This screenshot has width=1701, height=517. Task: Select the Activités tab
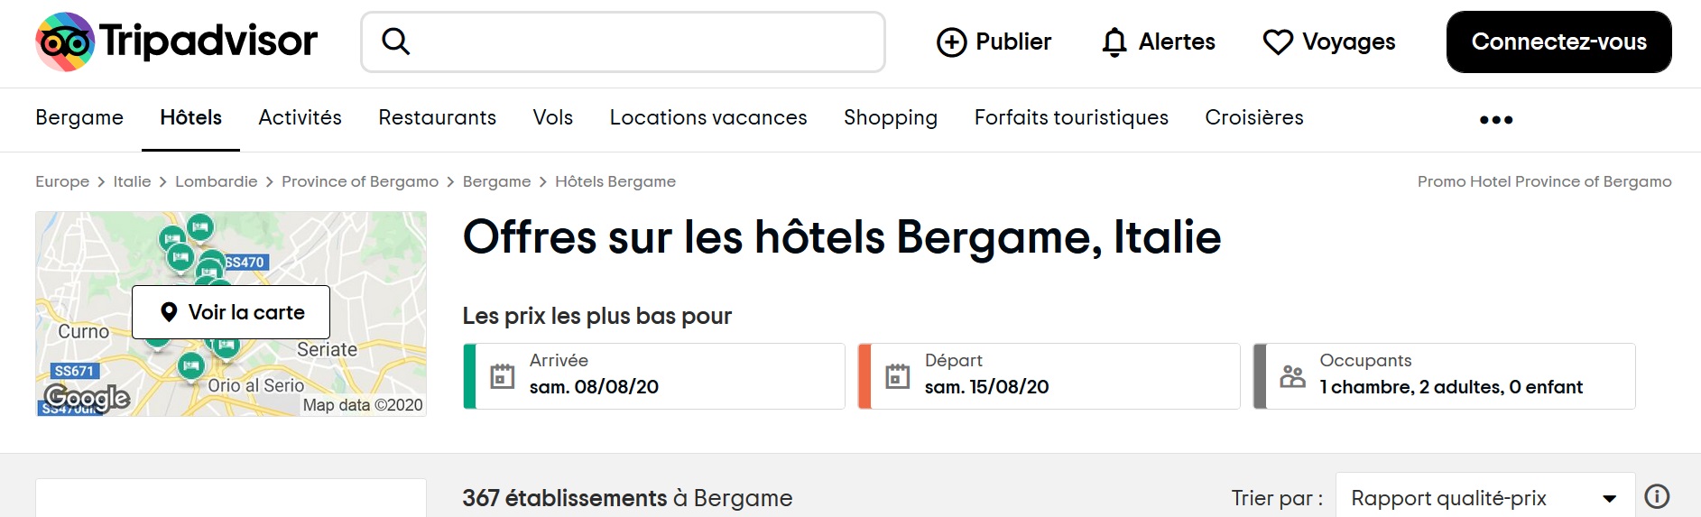pos(300,117)
